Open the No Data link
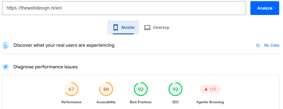Image resolution: width=283 pixels, height=109 pixels. coord(272,45)
